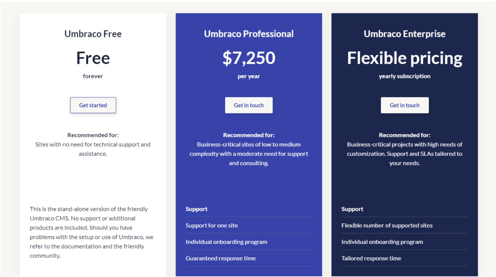Click Get in touch under Umbraco Professional
The height and width of the screenshot is (277, 496).
249,105
